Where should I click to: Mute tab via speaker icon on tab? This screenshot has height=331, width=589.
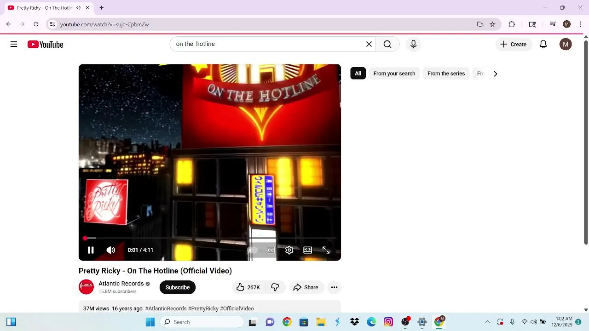78,8
